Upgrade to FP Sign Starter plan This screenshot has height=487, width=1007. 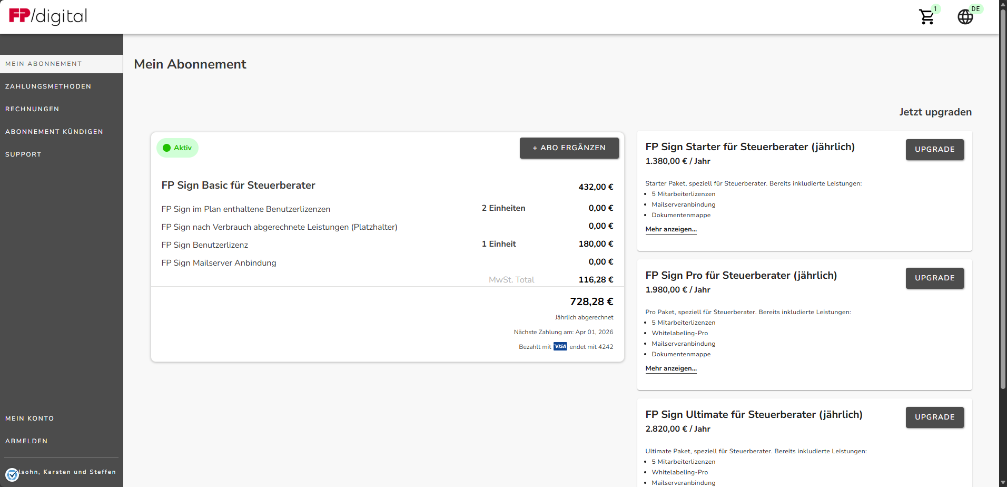point(934,150)
